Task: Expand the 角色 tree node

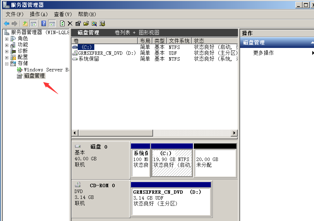Action: point(7,39)
